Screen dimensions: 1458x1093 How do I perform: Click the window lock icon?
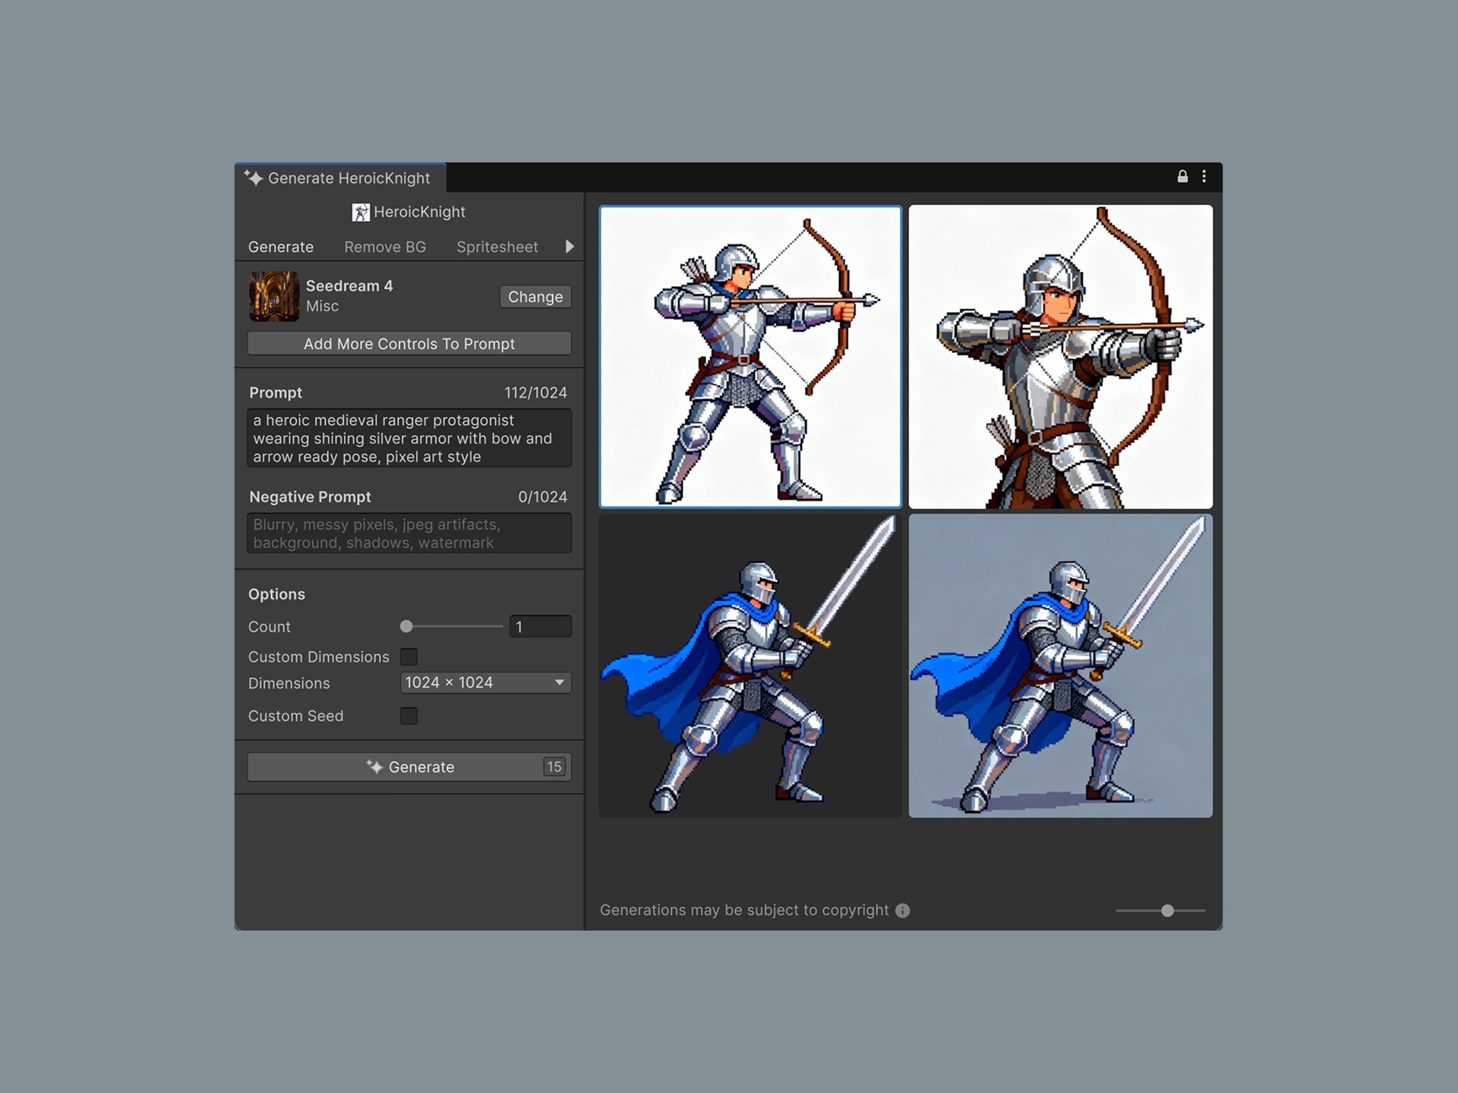[1182, 177]
